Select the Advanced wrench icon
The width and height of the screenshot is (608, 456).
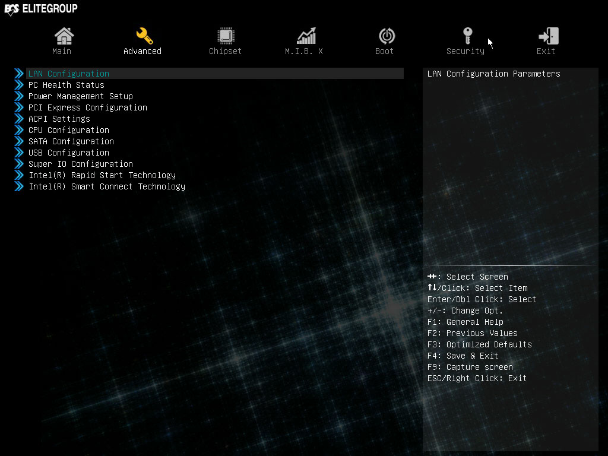pos(145,36)
